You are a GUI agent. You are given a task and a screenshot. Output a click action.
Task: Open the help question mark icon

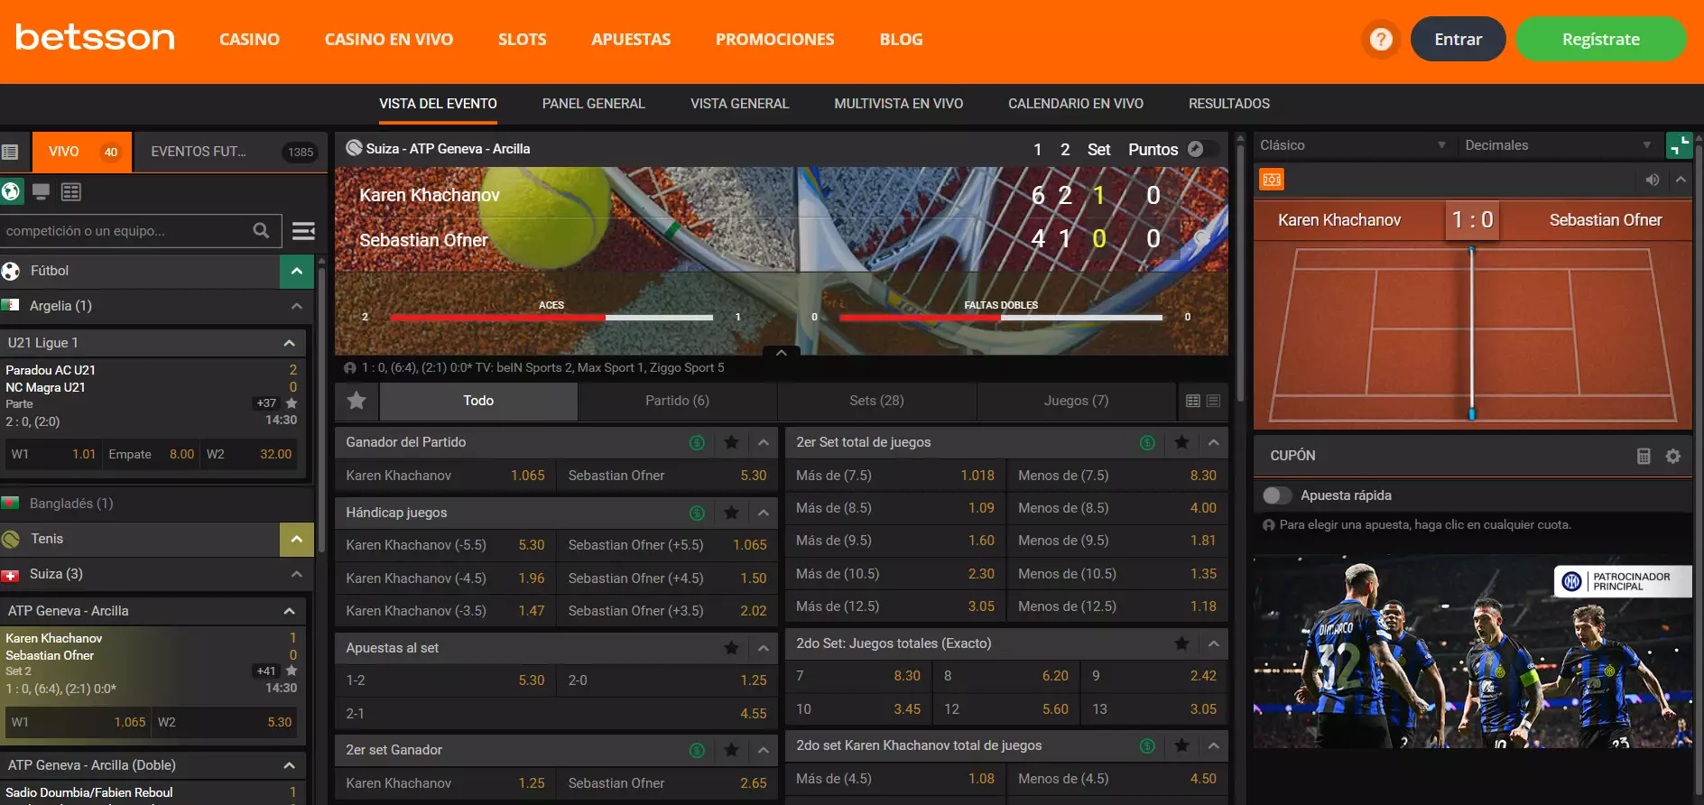click(1381, 39)
